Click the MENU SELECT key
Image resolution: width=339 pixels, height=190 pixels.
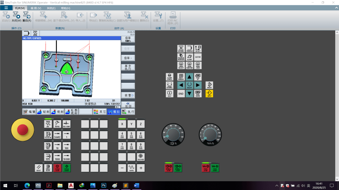pos(181,65)
